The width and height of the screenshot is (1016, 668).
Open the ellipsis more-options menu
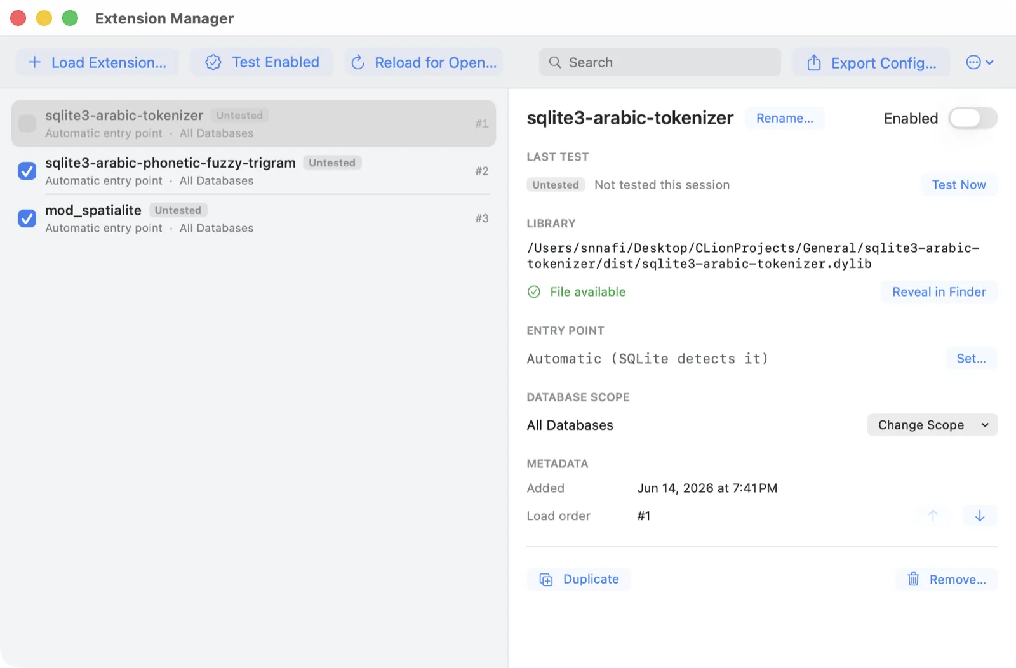pos(980,62)
